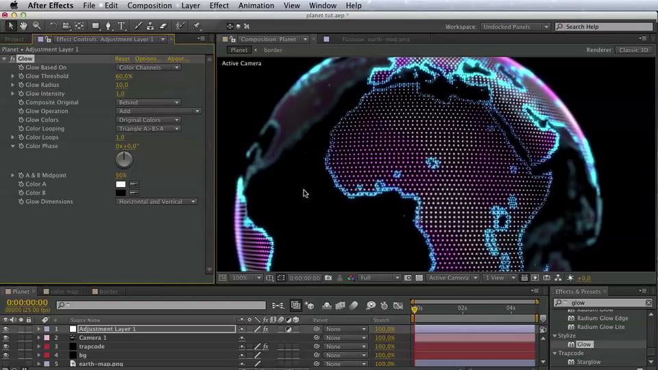Click Options for the Glow effect
The image size is (658, 370).
(x=148, y=59)
